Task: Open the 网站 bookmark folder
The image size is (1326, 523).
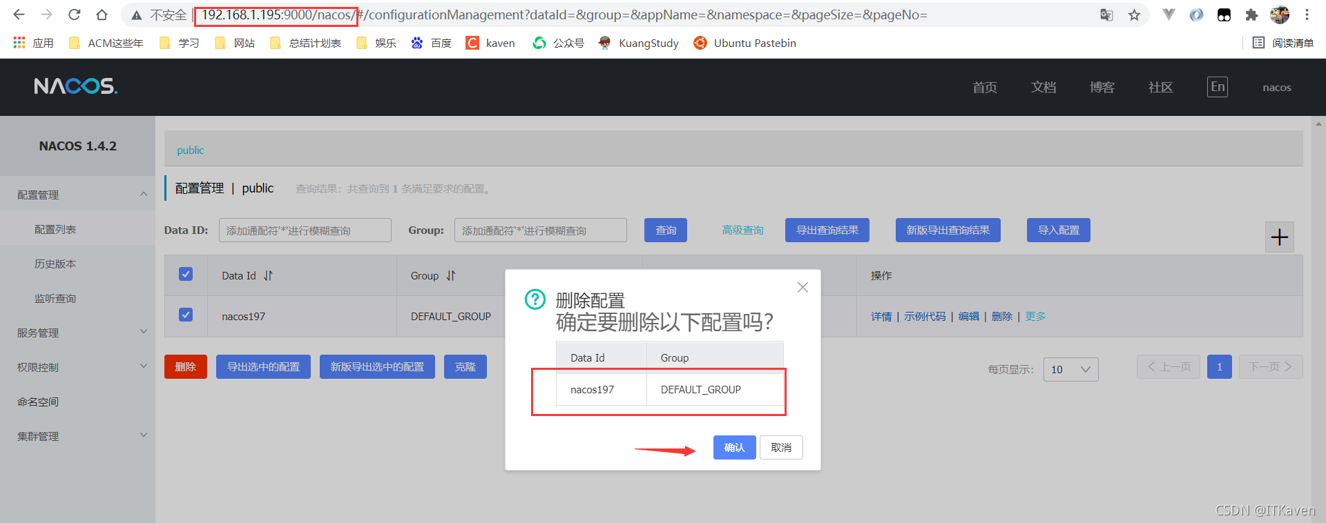Action: coord(235,43)
